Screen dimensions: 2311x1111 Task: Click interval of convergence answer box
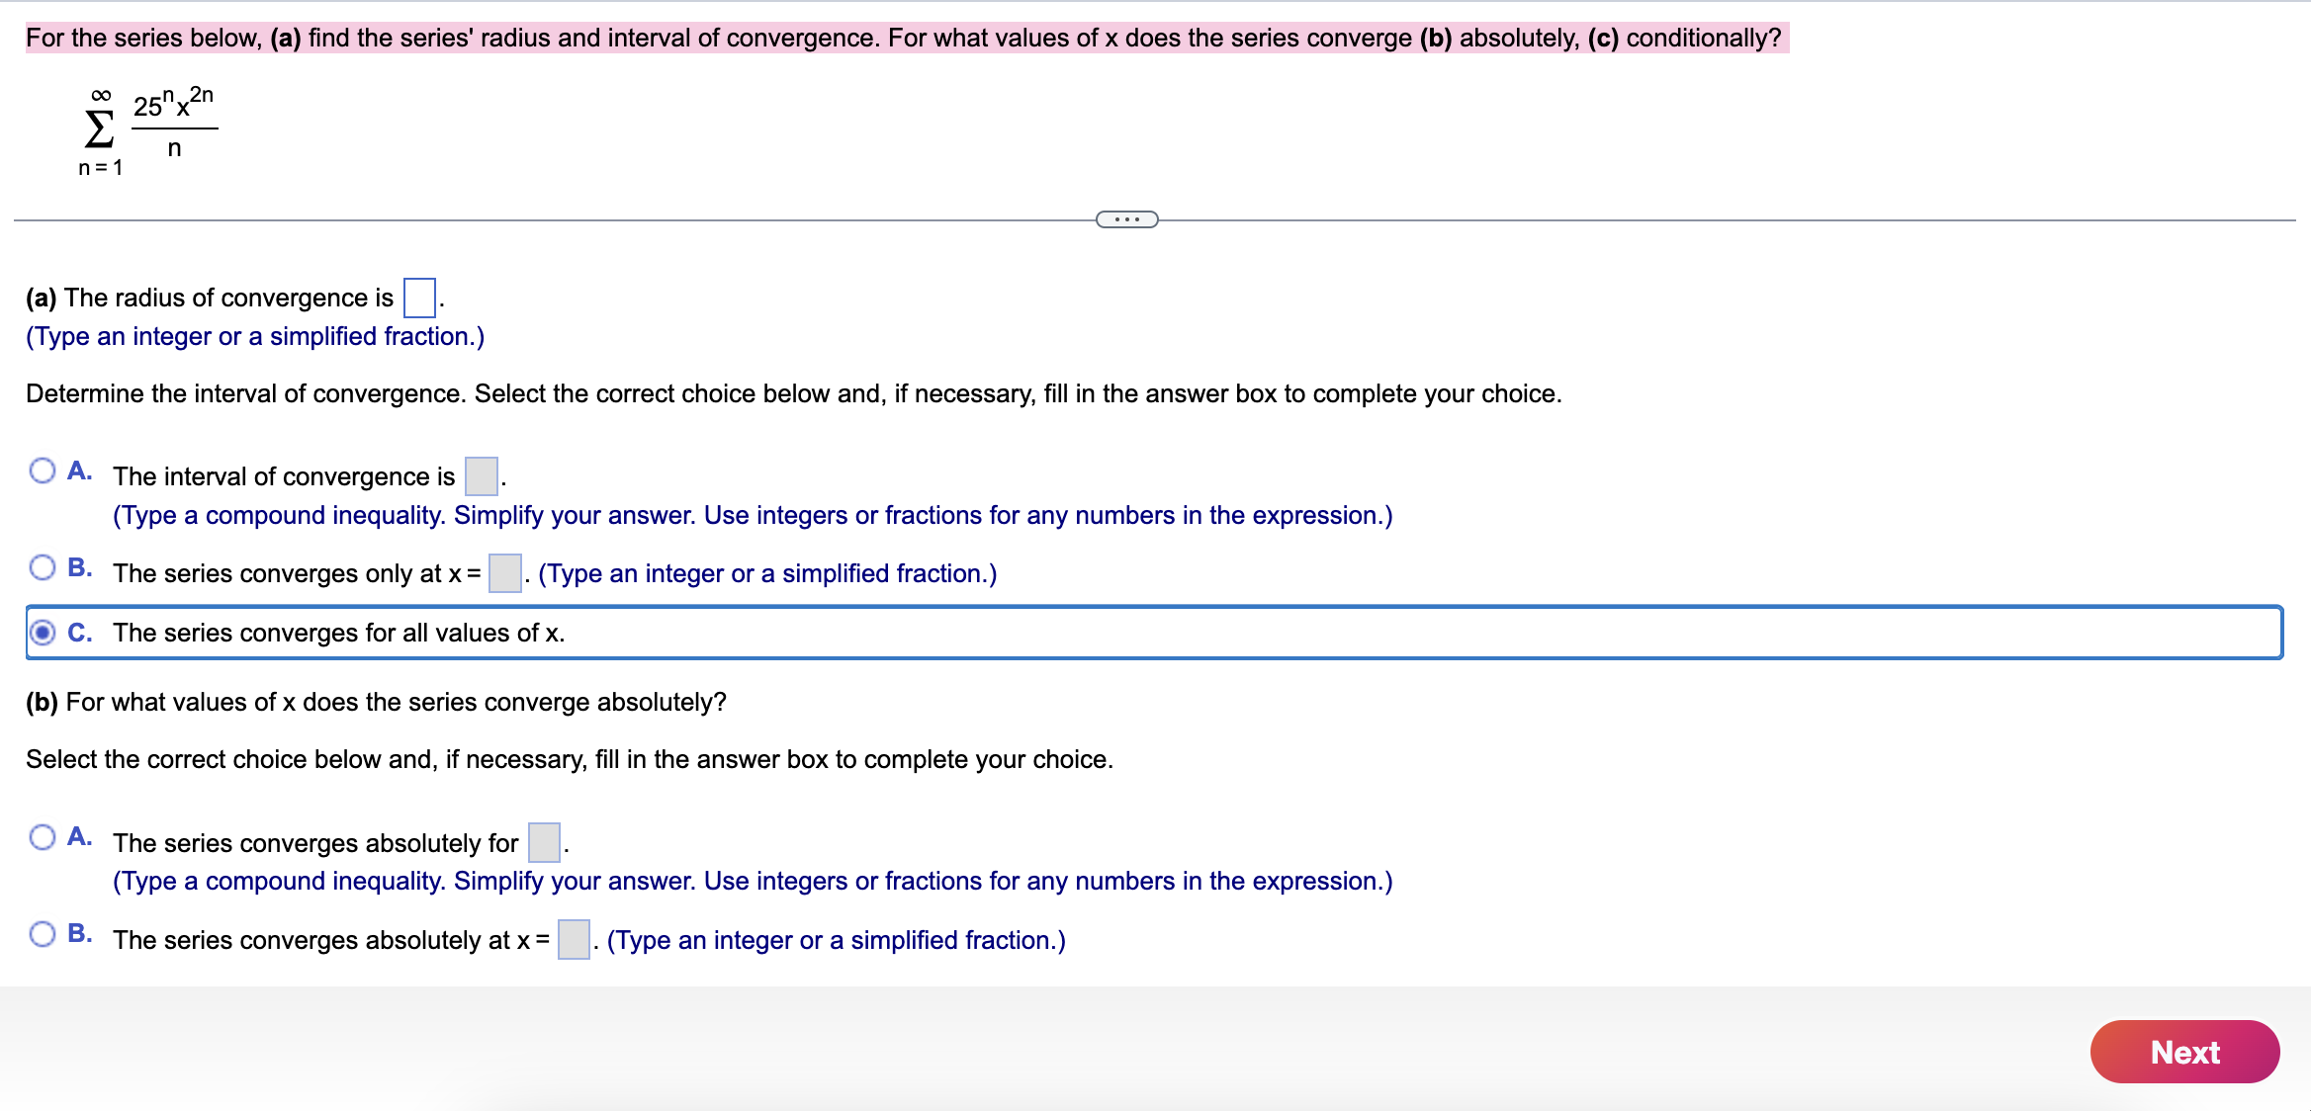coord(482,475)
